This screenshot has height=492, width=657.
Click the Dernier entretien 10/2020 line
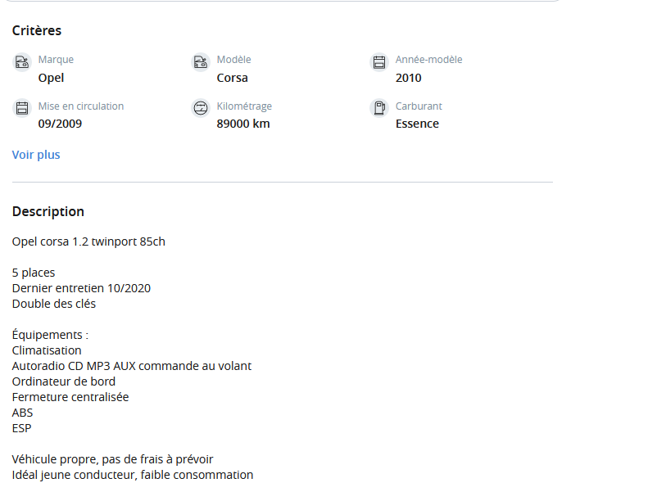81,288
